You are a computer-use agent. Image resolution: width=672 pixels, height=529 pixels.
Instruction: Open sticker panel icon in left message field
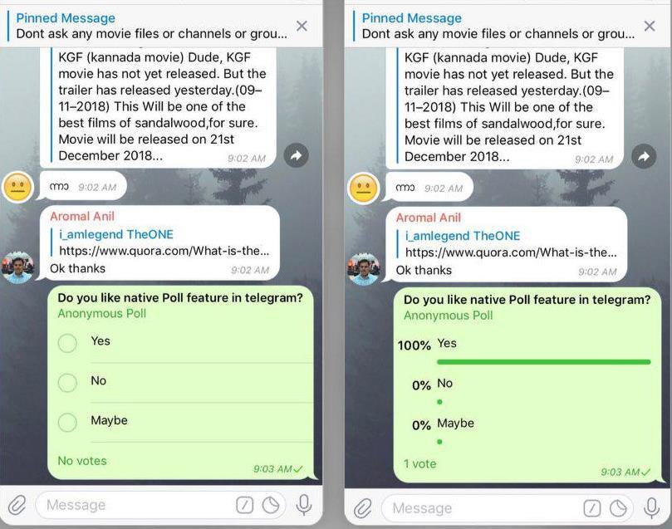(x=271, y=505)
